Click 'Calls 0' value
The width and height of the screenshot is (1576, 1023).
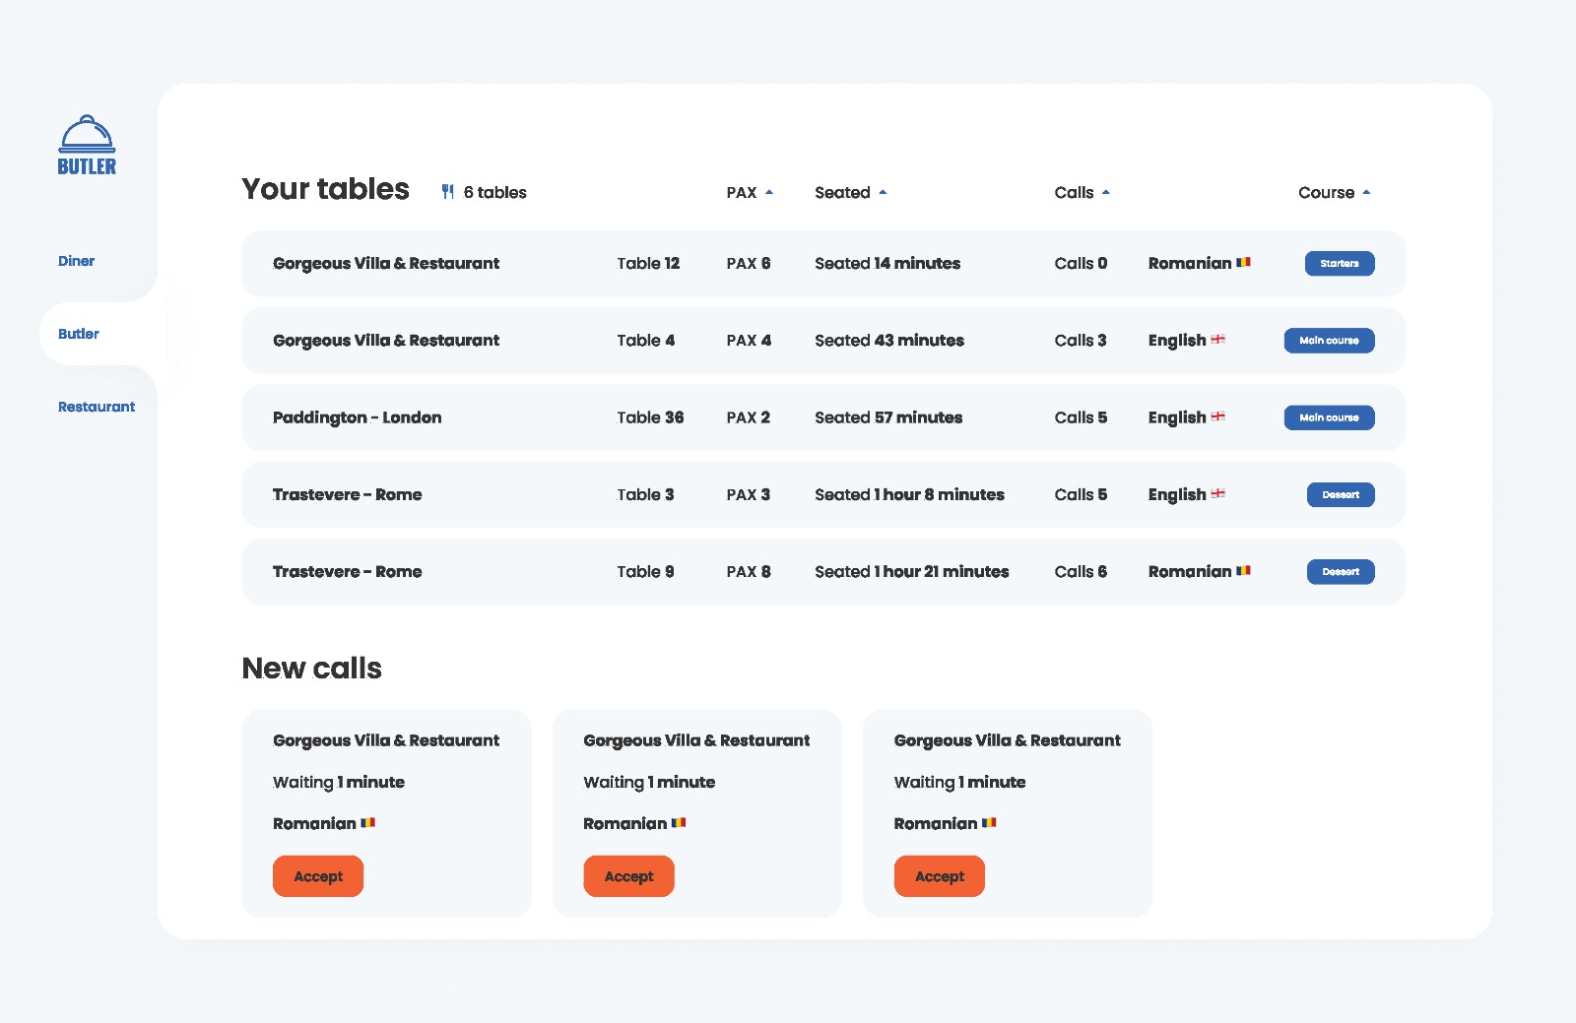pyautogui.click(x=1081, y=263)
